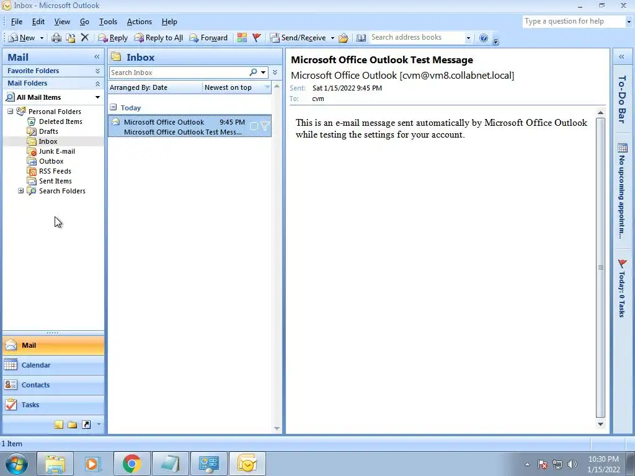Open Windows Explorer from taskbar
This screenshot has height=476, width=635.
[x=55, y=464]
